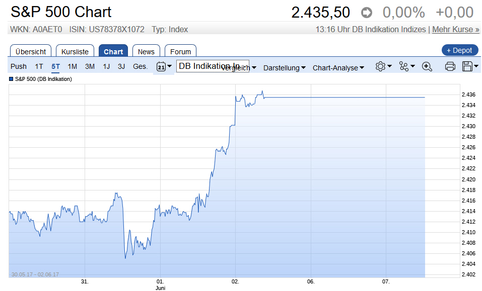Print the chart via printer icon

tap(450, 66)
